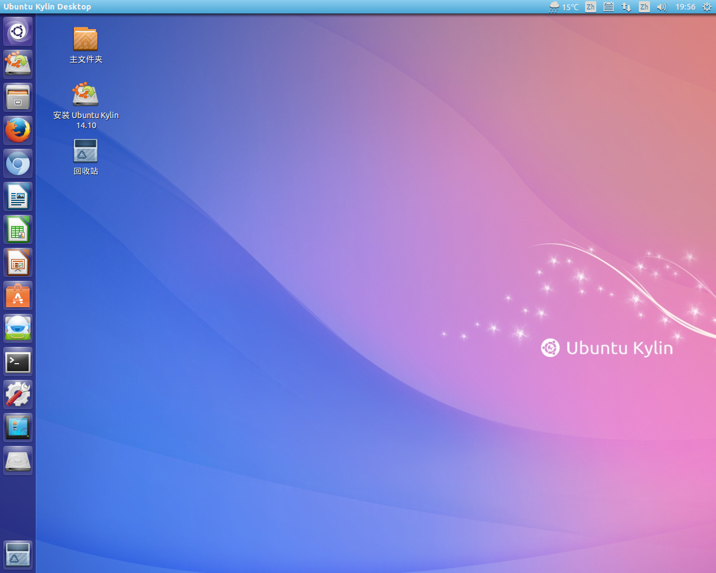Viewport: 716px width, 573px height.
Task: Open LibreOffice Impress presentation
Action: 18,262
